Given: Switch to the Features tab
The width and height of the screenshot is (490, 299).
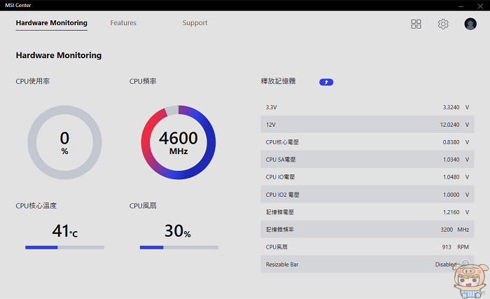Looking at the screenshot, I should (123, 23).
